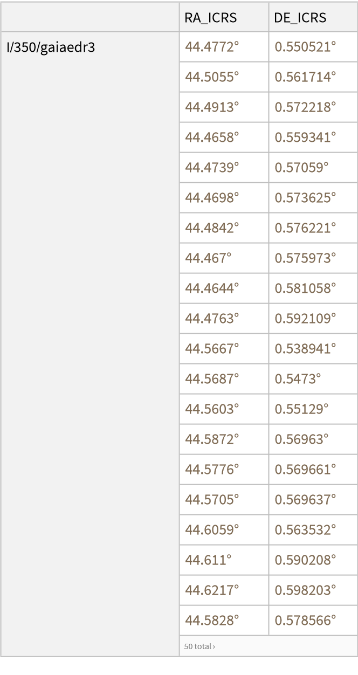Click the RA_ICRS column header
358x675 pixels.
(210, 18)
